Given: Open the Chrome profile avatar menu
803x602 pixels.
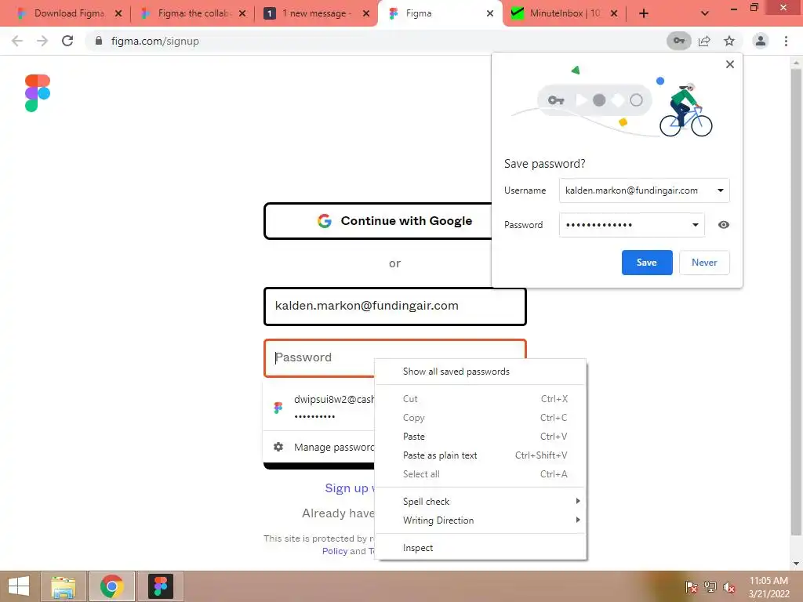Looking at the screenshot, I should [x=761, y=41].
